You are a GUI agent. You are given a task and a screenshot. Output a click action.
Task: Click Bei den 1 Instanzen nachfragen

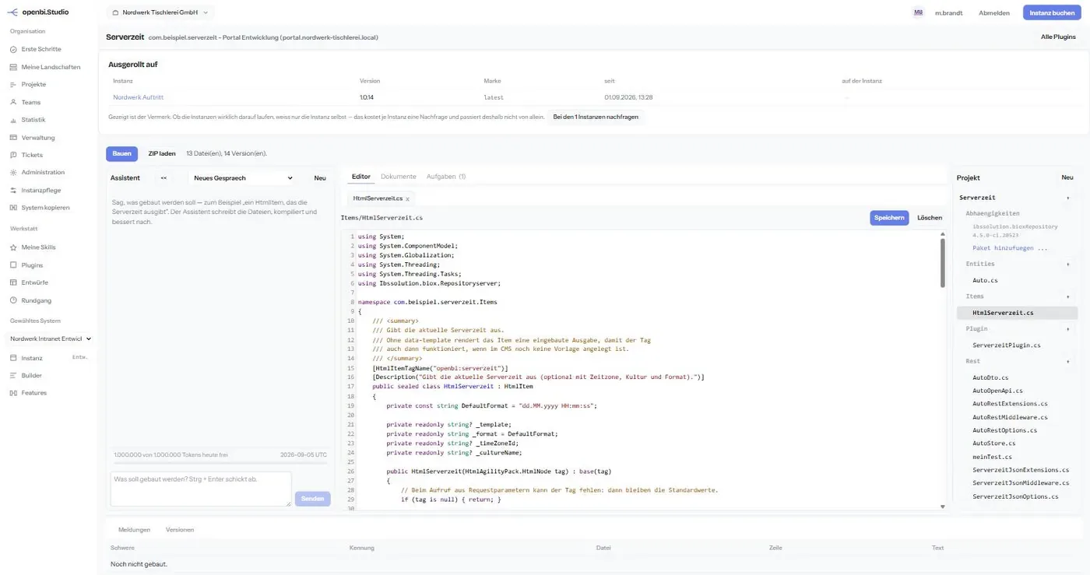coord(596,117)
